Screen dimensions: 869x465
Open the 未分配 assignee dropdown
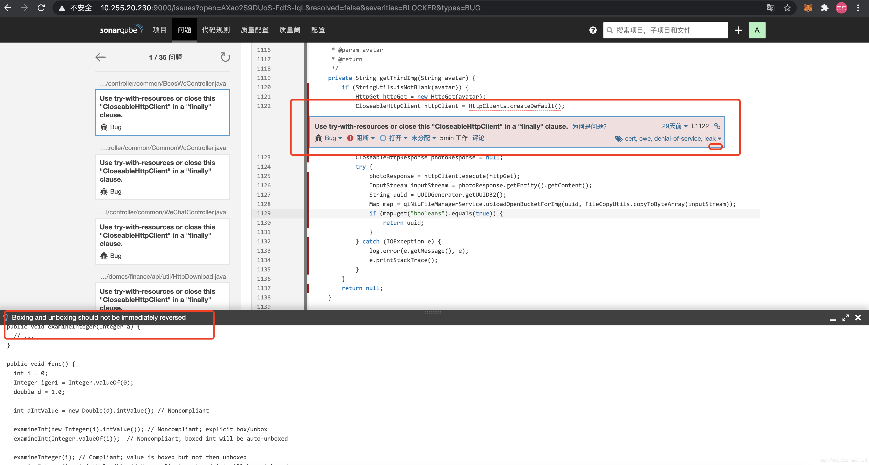coord(424,138)
